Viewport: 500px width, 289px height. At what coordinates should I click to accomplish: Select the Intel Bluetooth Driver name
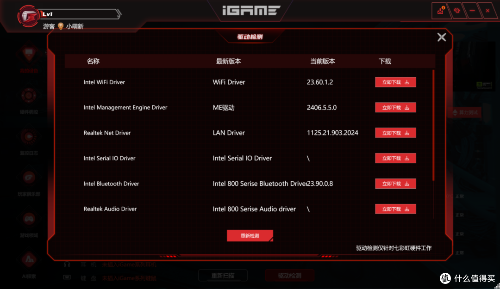tap(111, 184)
